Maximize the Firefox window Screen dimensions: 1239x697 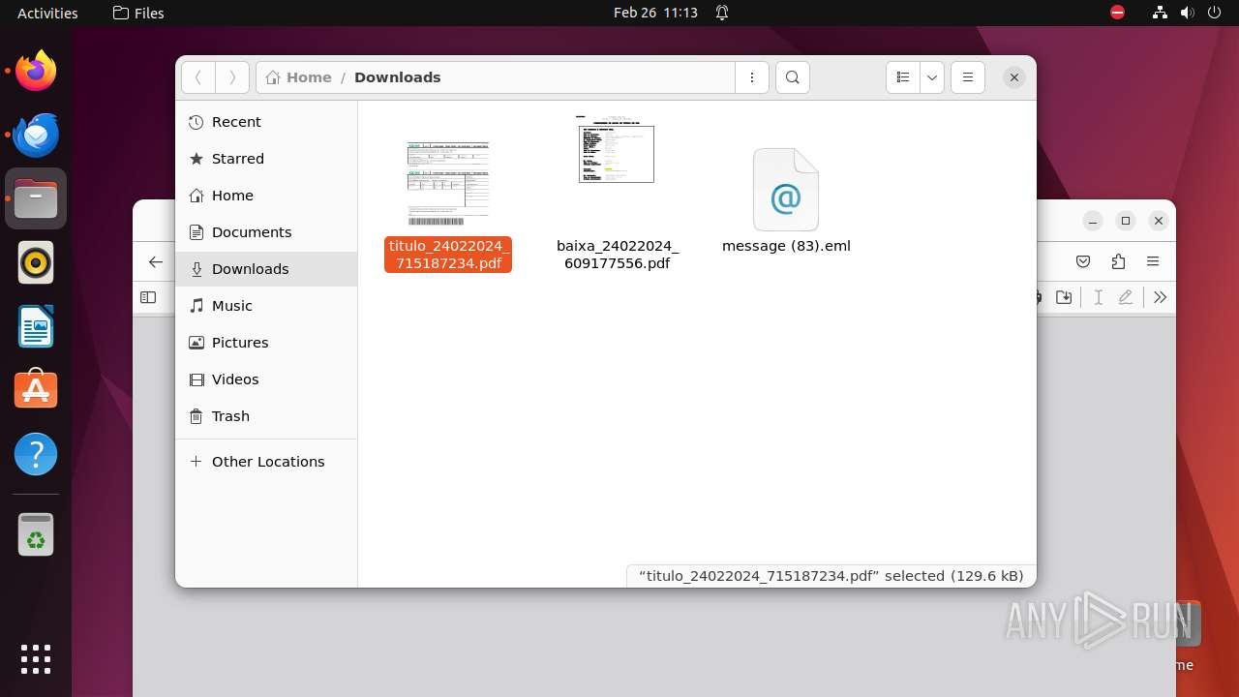click(1126, 221)
